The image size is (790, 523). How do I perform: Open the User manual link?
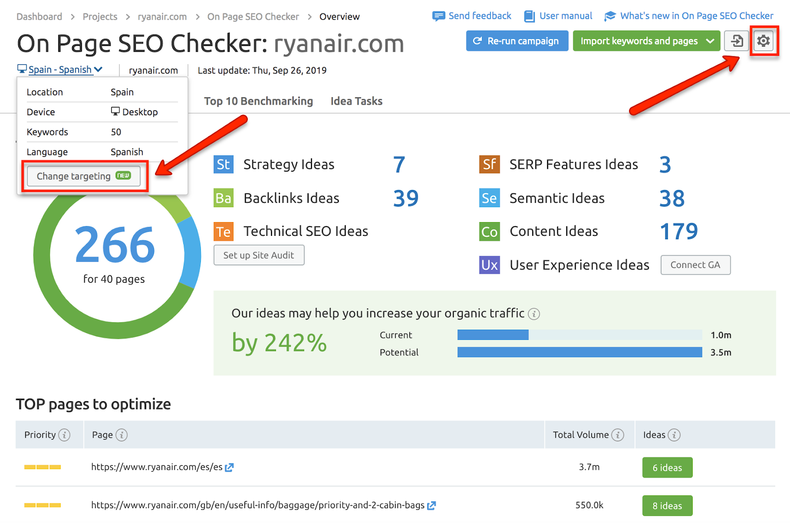[x=566, y=16]
